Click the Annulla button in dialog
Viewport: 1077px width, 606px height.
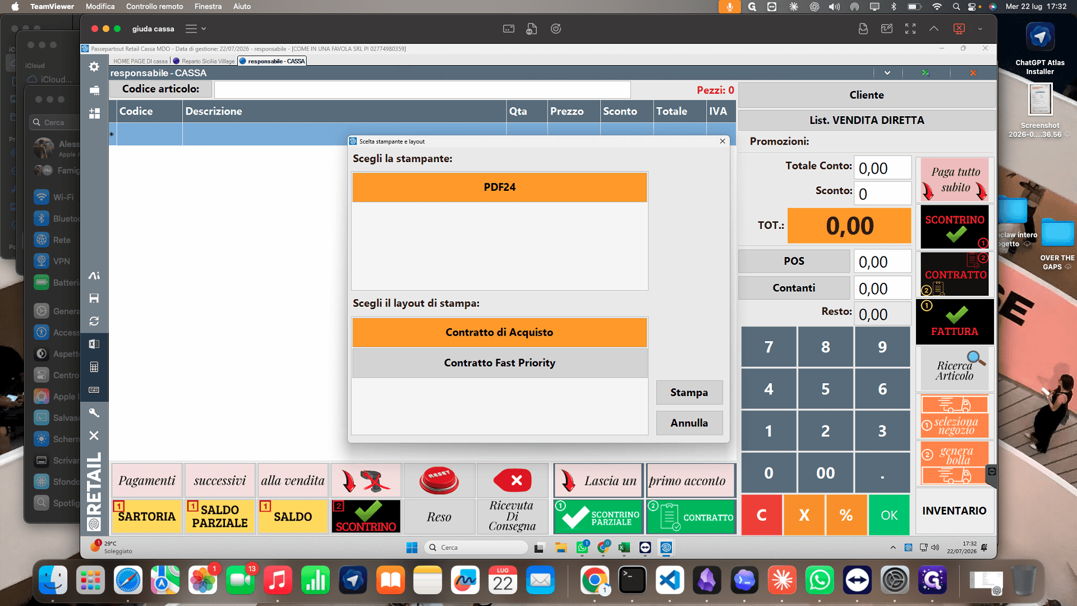tap(689, 423)
